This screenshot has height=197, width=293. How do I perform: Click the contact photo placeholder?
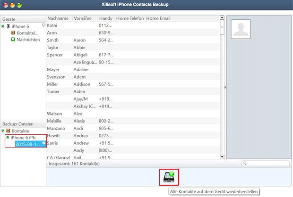pyautogui.click(x=241, y=29)
